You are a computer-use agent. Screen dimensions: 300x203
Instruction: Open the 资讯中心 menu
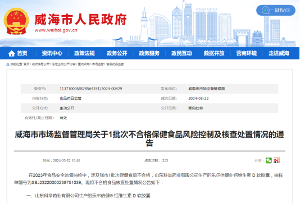tap(52, 53)
